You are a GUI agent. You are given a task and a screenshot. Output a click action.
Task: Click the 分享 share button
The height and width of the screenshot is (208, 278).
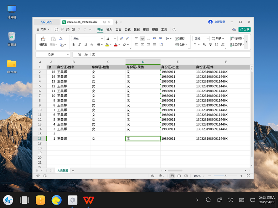pos(245,29)
